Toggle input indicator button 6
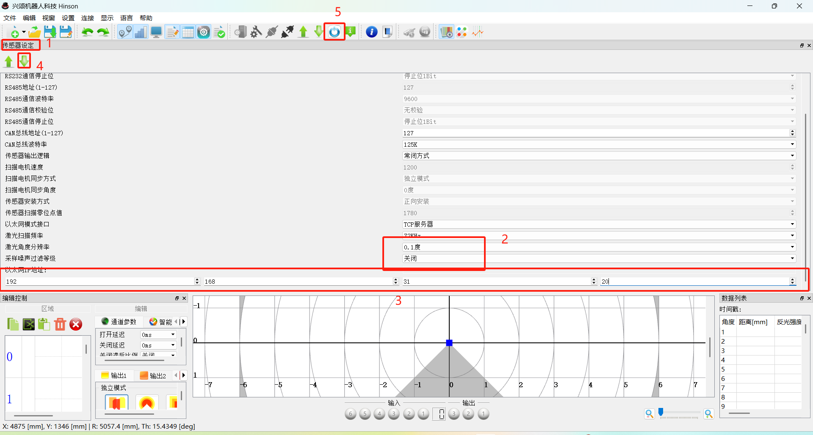Viewport: 813px width, 435px height. 351,414
